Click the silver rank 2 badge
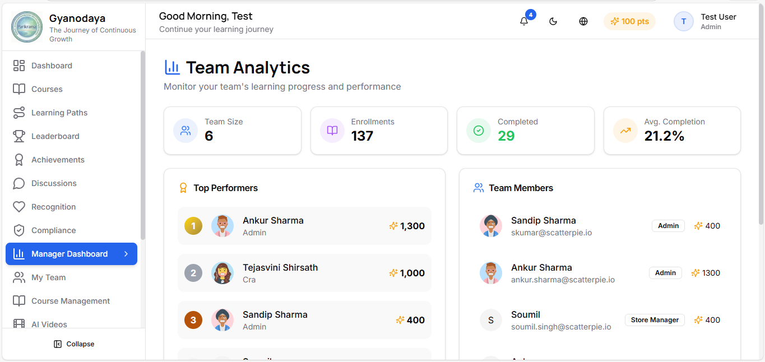765x362 pixels. [193, 273]
